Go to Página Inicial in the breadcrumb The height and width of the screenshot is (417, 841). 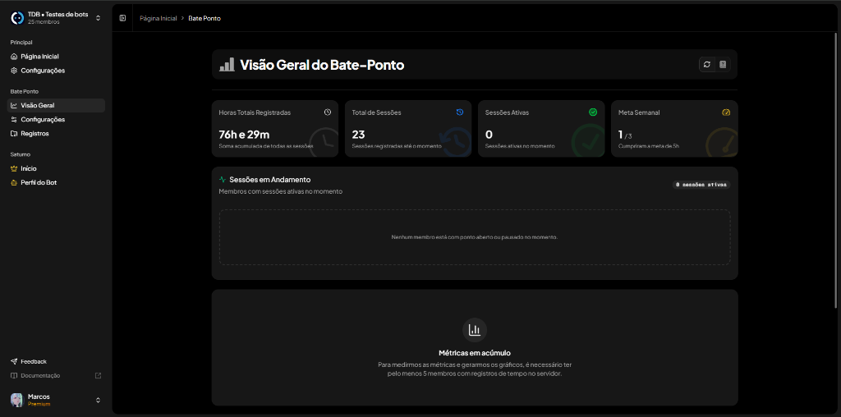[159, 18]
